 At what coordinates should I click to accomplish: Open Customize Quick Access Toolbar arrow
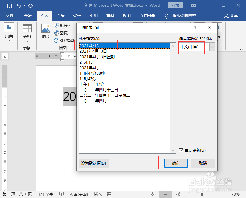tap(40, 6)
